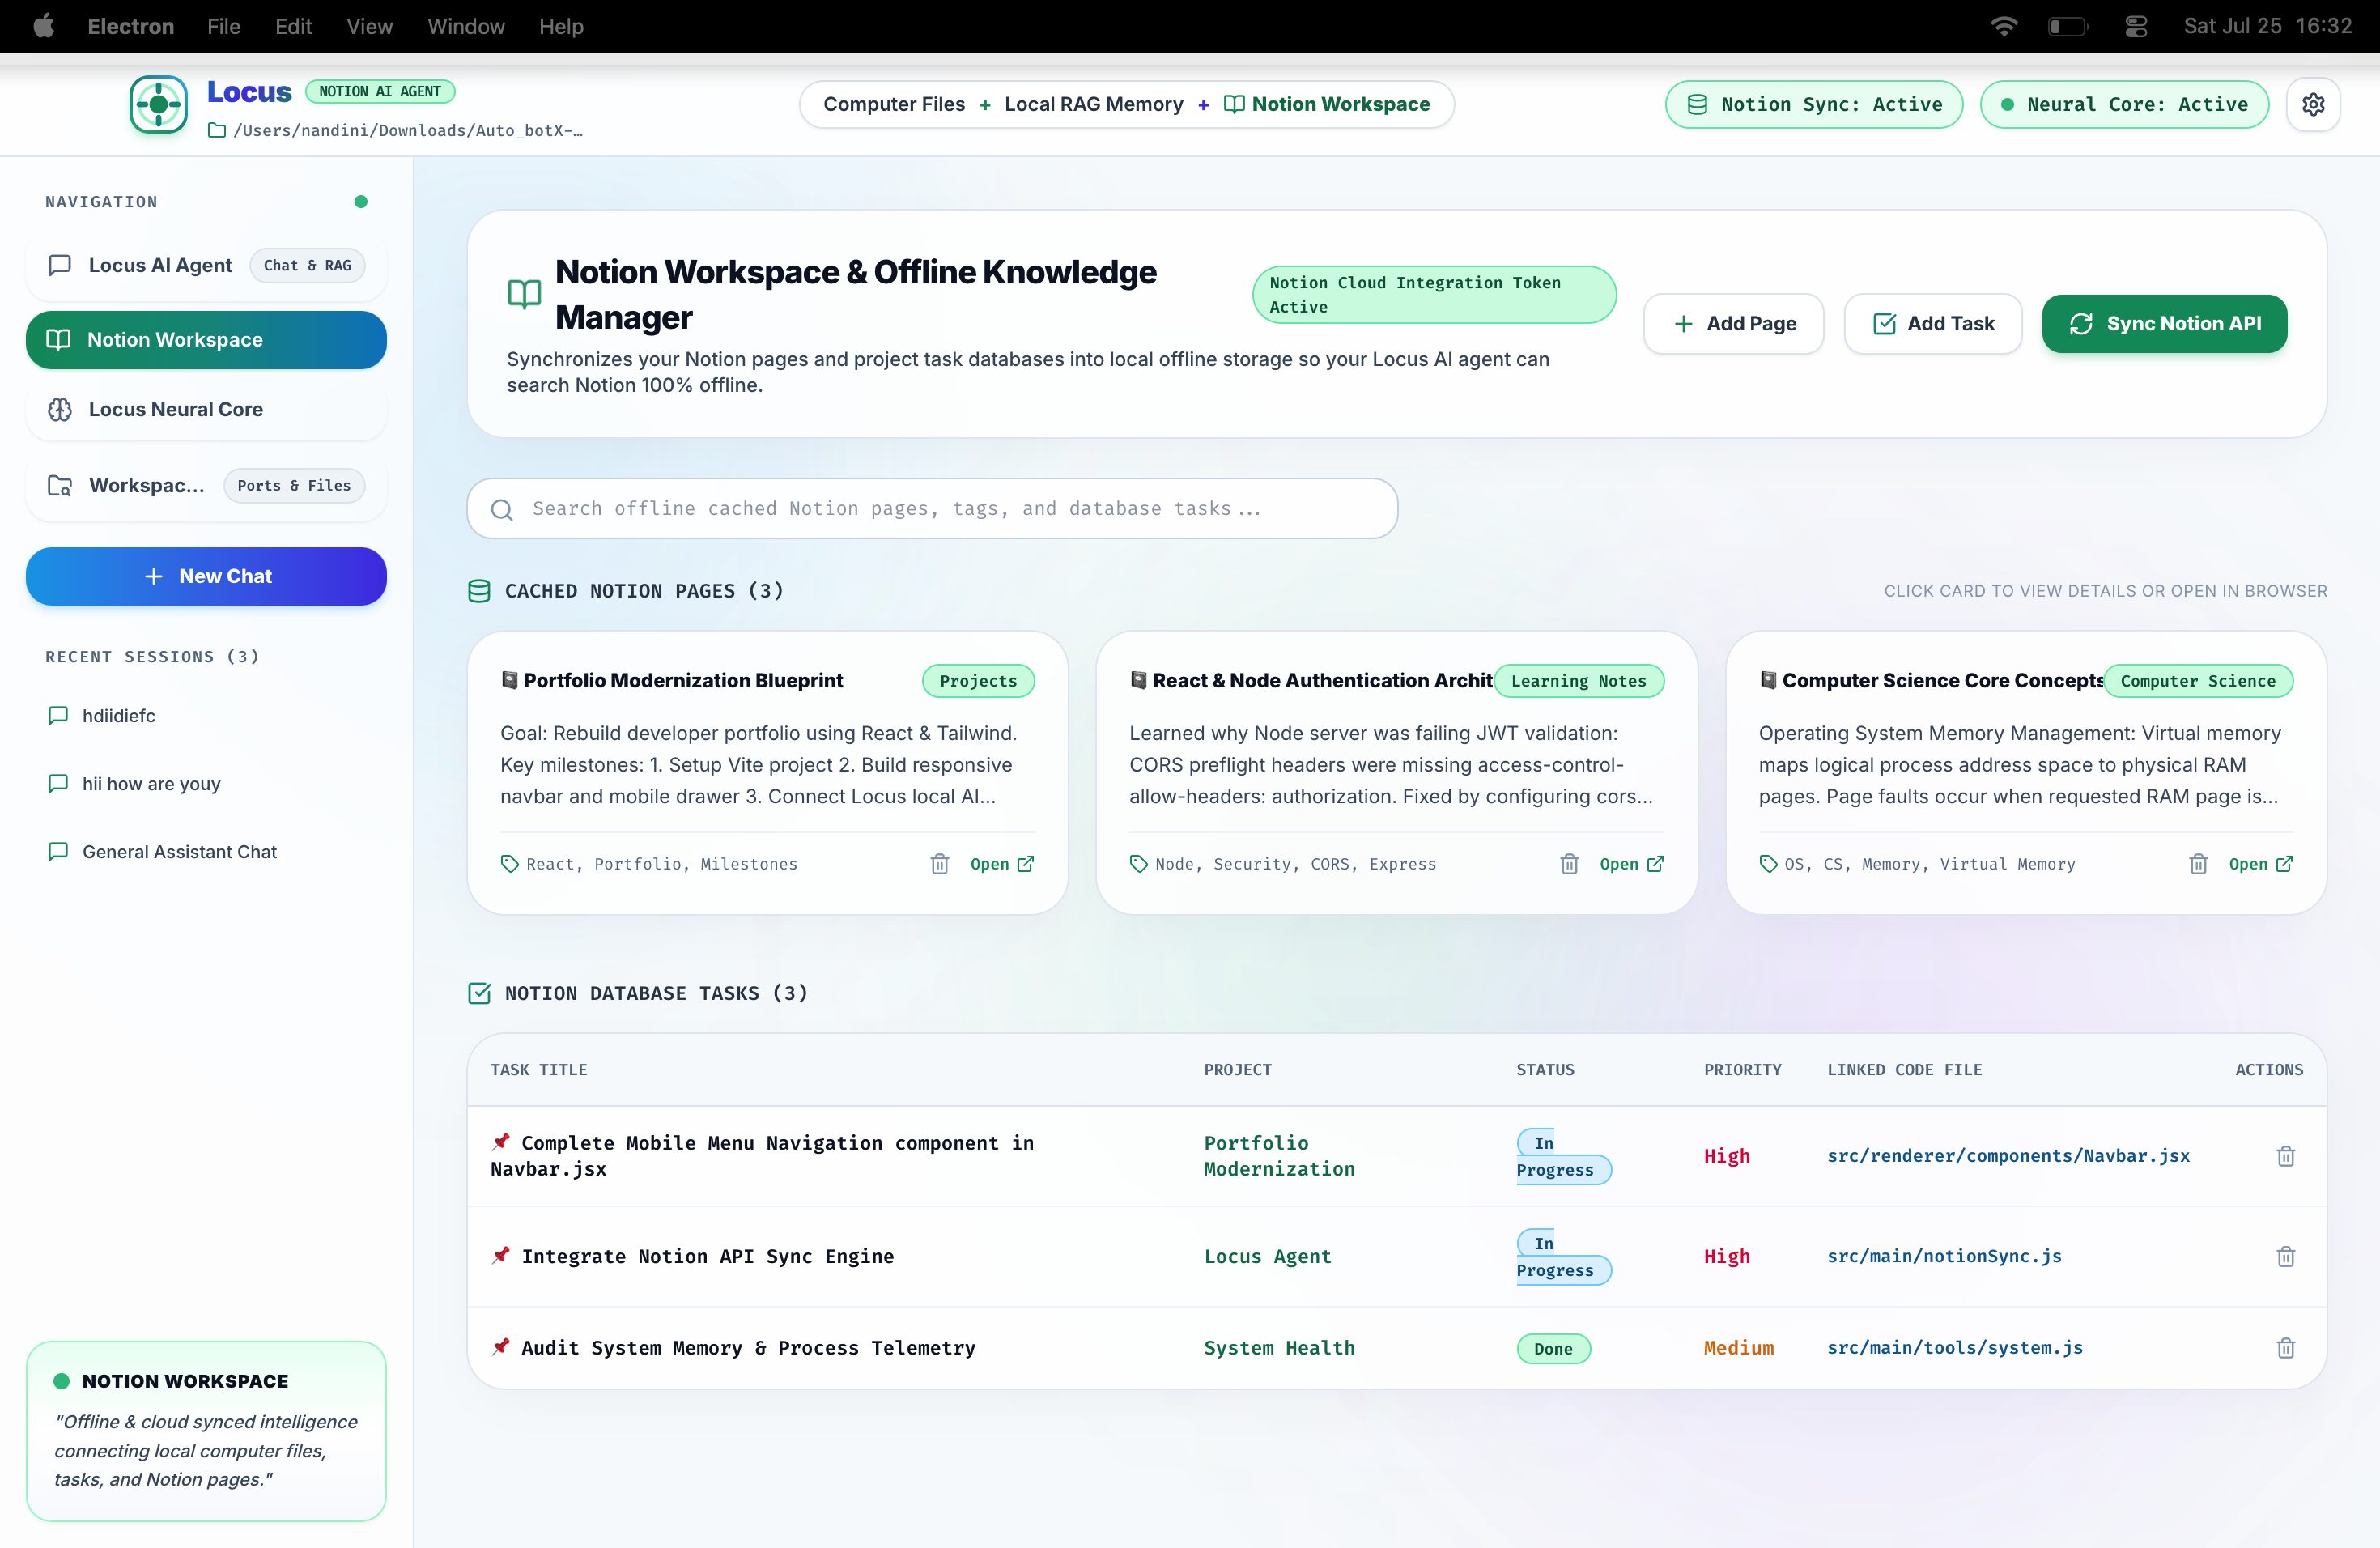The image size is (2380, 1548).
Task: Focus the offline Notion search field
Action: [932, 509]
